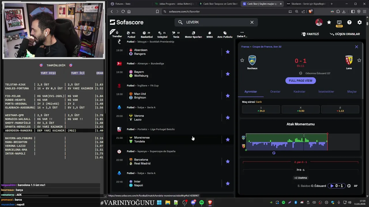Screen dimensions: 369x207
Task: Focus the Sofascore search field
Action: tap(216, 22)
